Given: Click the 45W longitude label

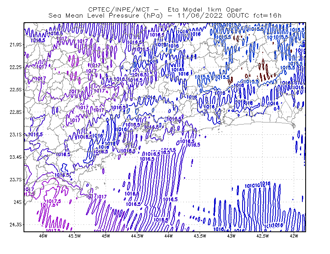Looking at the screenshot, I should [106, 236].
